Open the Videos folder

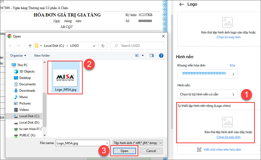(21, 110)
